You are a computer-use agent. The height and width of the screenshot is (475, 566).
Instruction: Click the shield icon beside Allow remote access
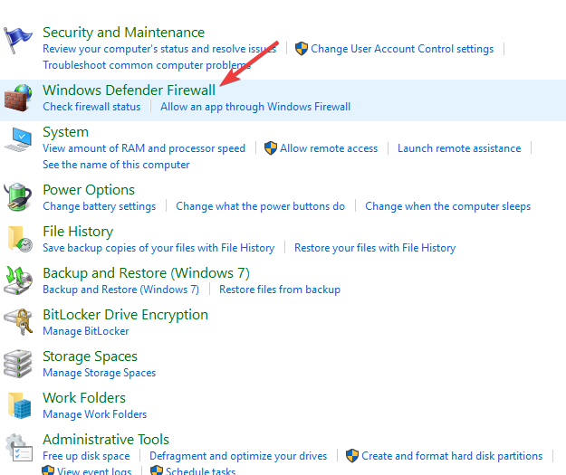[x=271, y=147]
